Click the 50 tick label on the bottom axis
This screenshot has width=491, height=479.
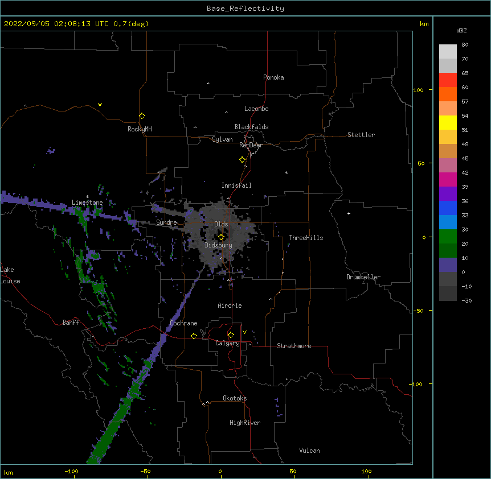(293, 471)
